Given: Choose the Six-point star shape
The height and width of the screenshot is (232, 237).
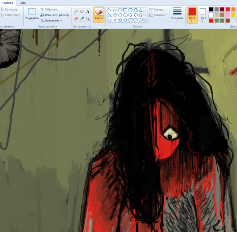Looking at the screenshot, I should [125, 20].
